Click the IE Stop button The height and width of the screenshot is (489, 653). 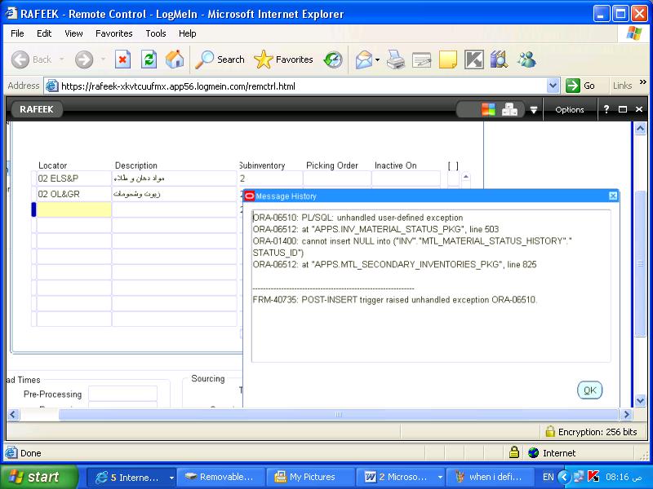pyautogui.click(x=122, y=59)
